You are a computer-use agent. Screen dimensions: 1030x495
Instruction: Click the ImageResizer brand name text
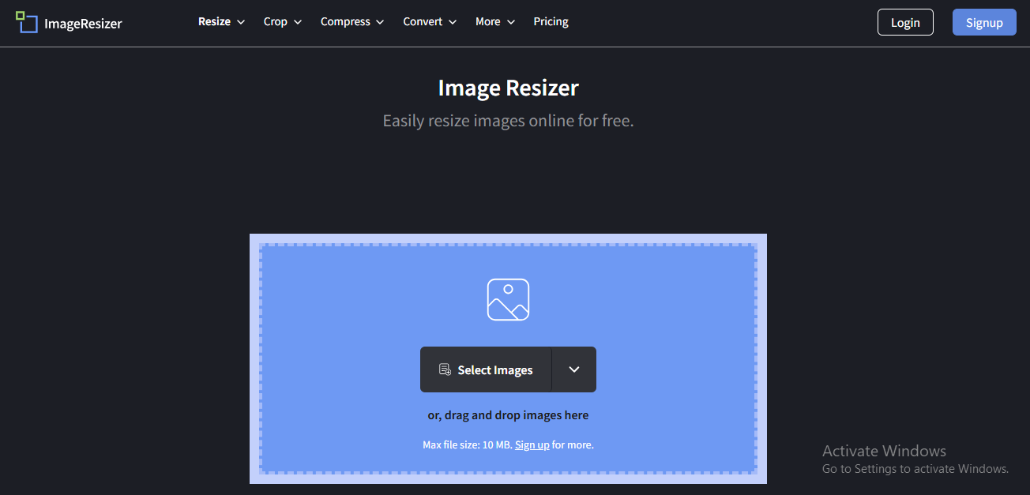pyautogui.click(x=83, y=24)
